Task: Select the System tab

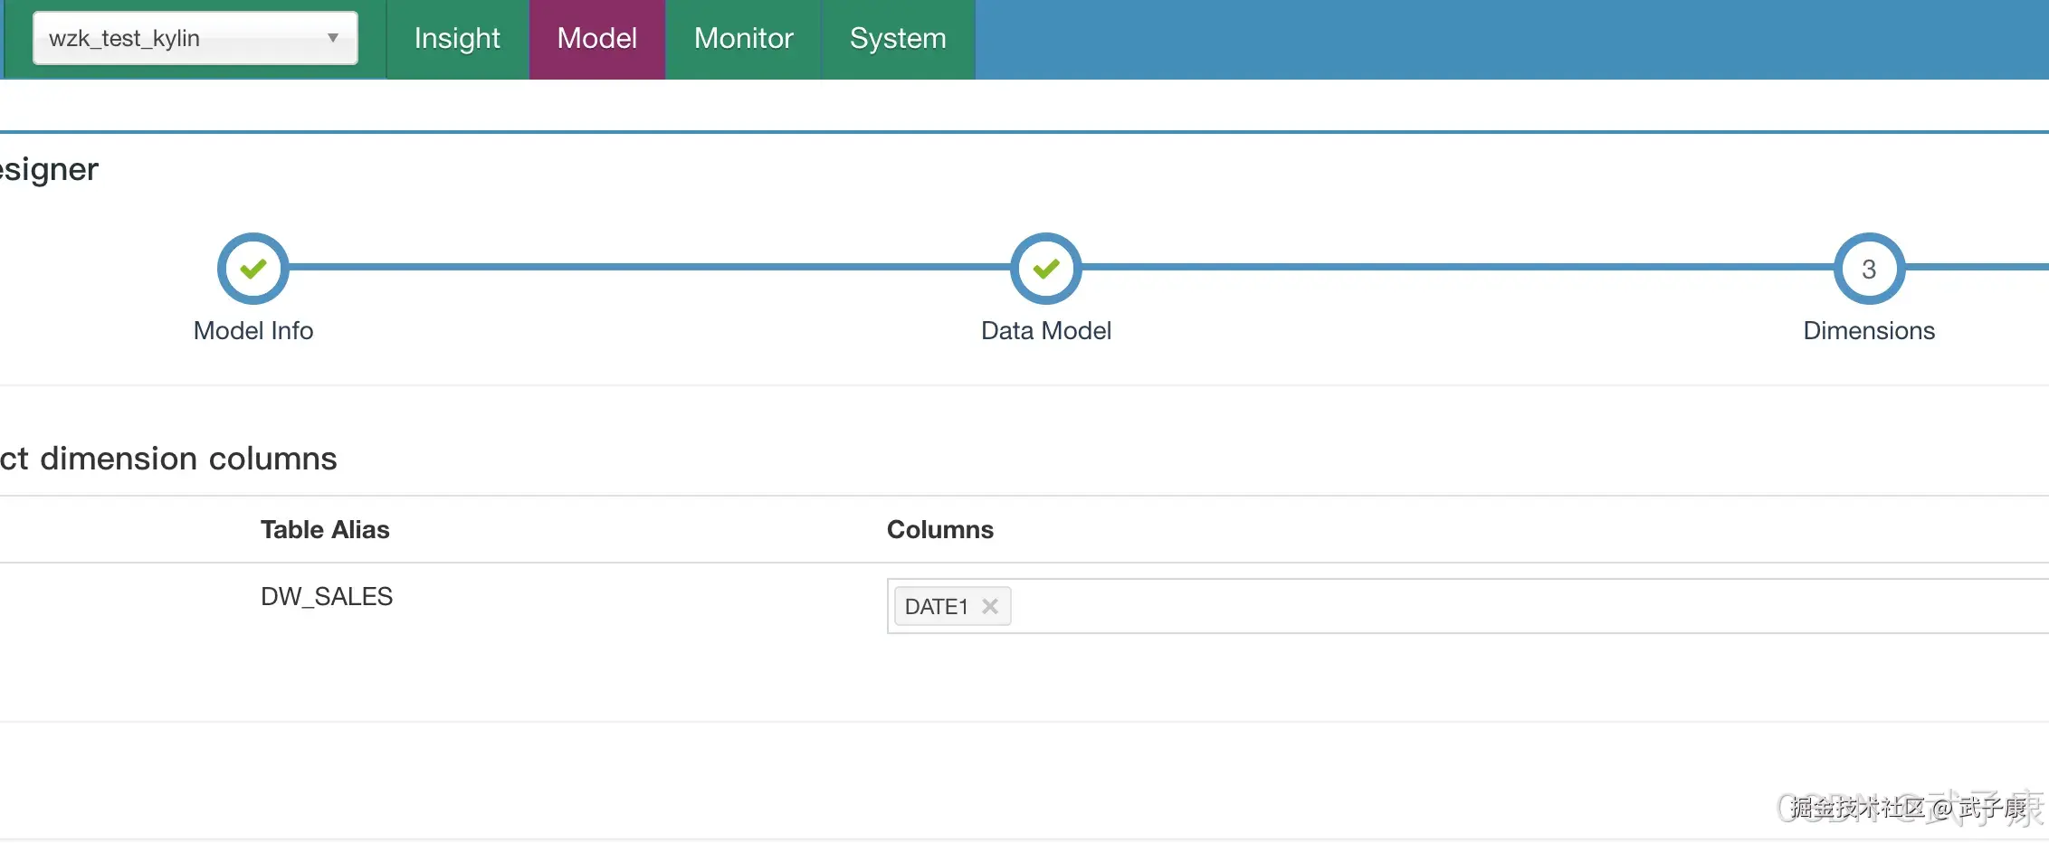Action: 898,39
